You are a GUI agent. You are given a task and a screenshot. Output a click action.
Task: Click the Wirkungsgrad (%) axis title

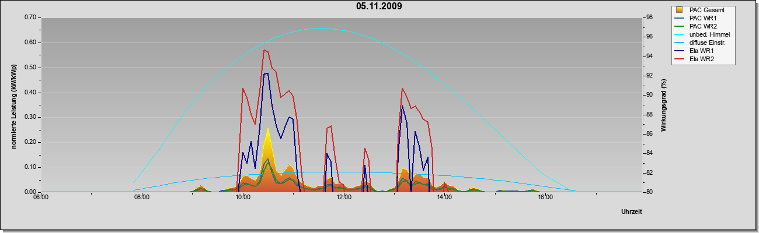[x=664, y=105]
